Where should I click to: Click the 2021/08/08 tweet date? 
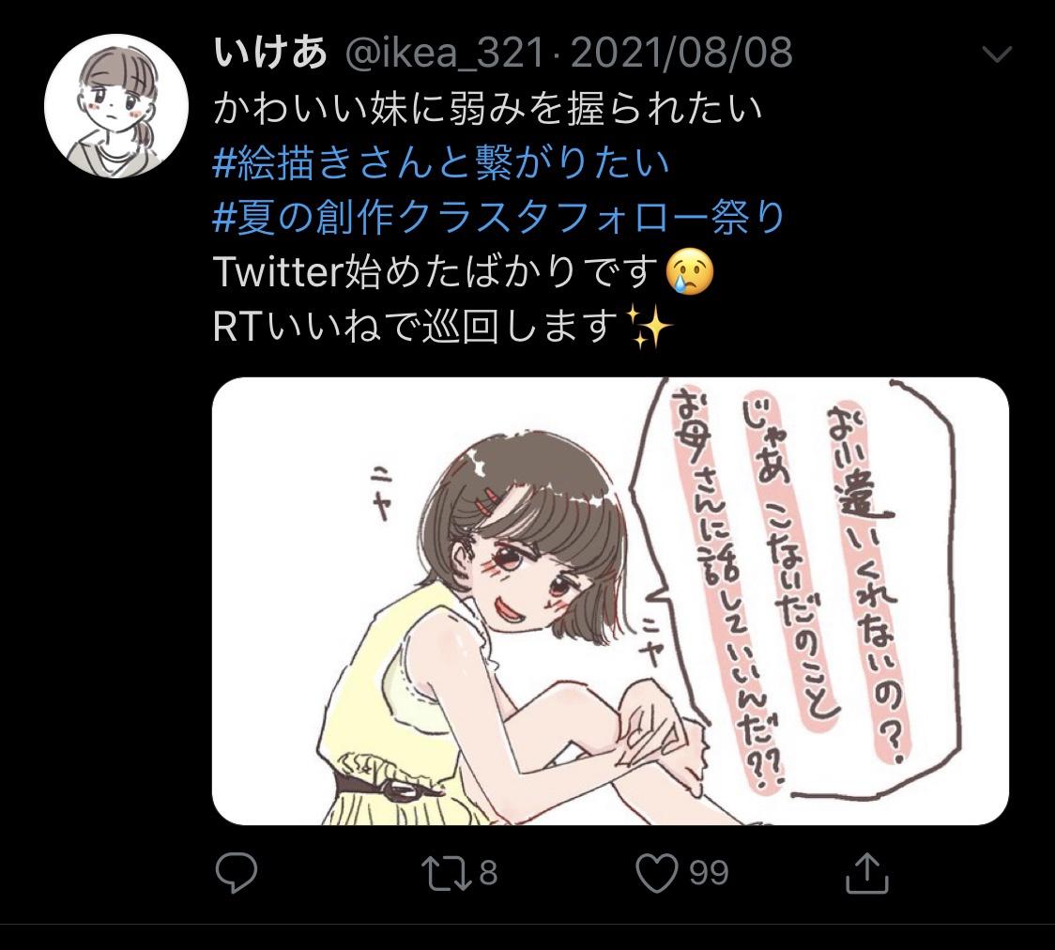point(681,53)
